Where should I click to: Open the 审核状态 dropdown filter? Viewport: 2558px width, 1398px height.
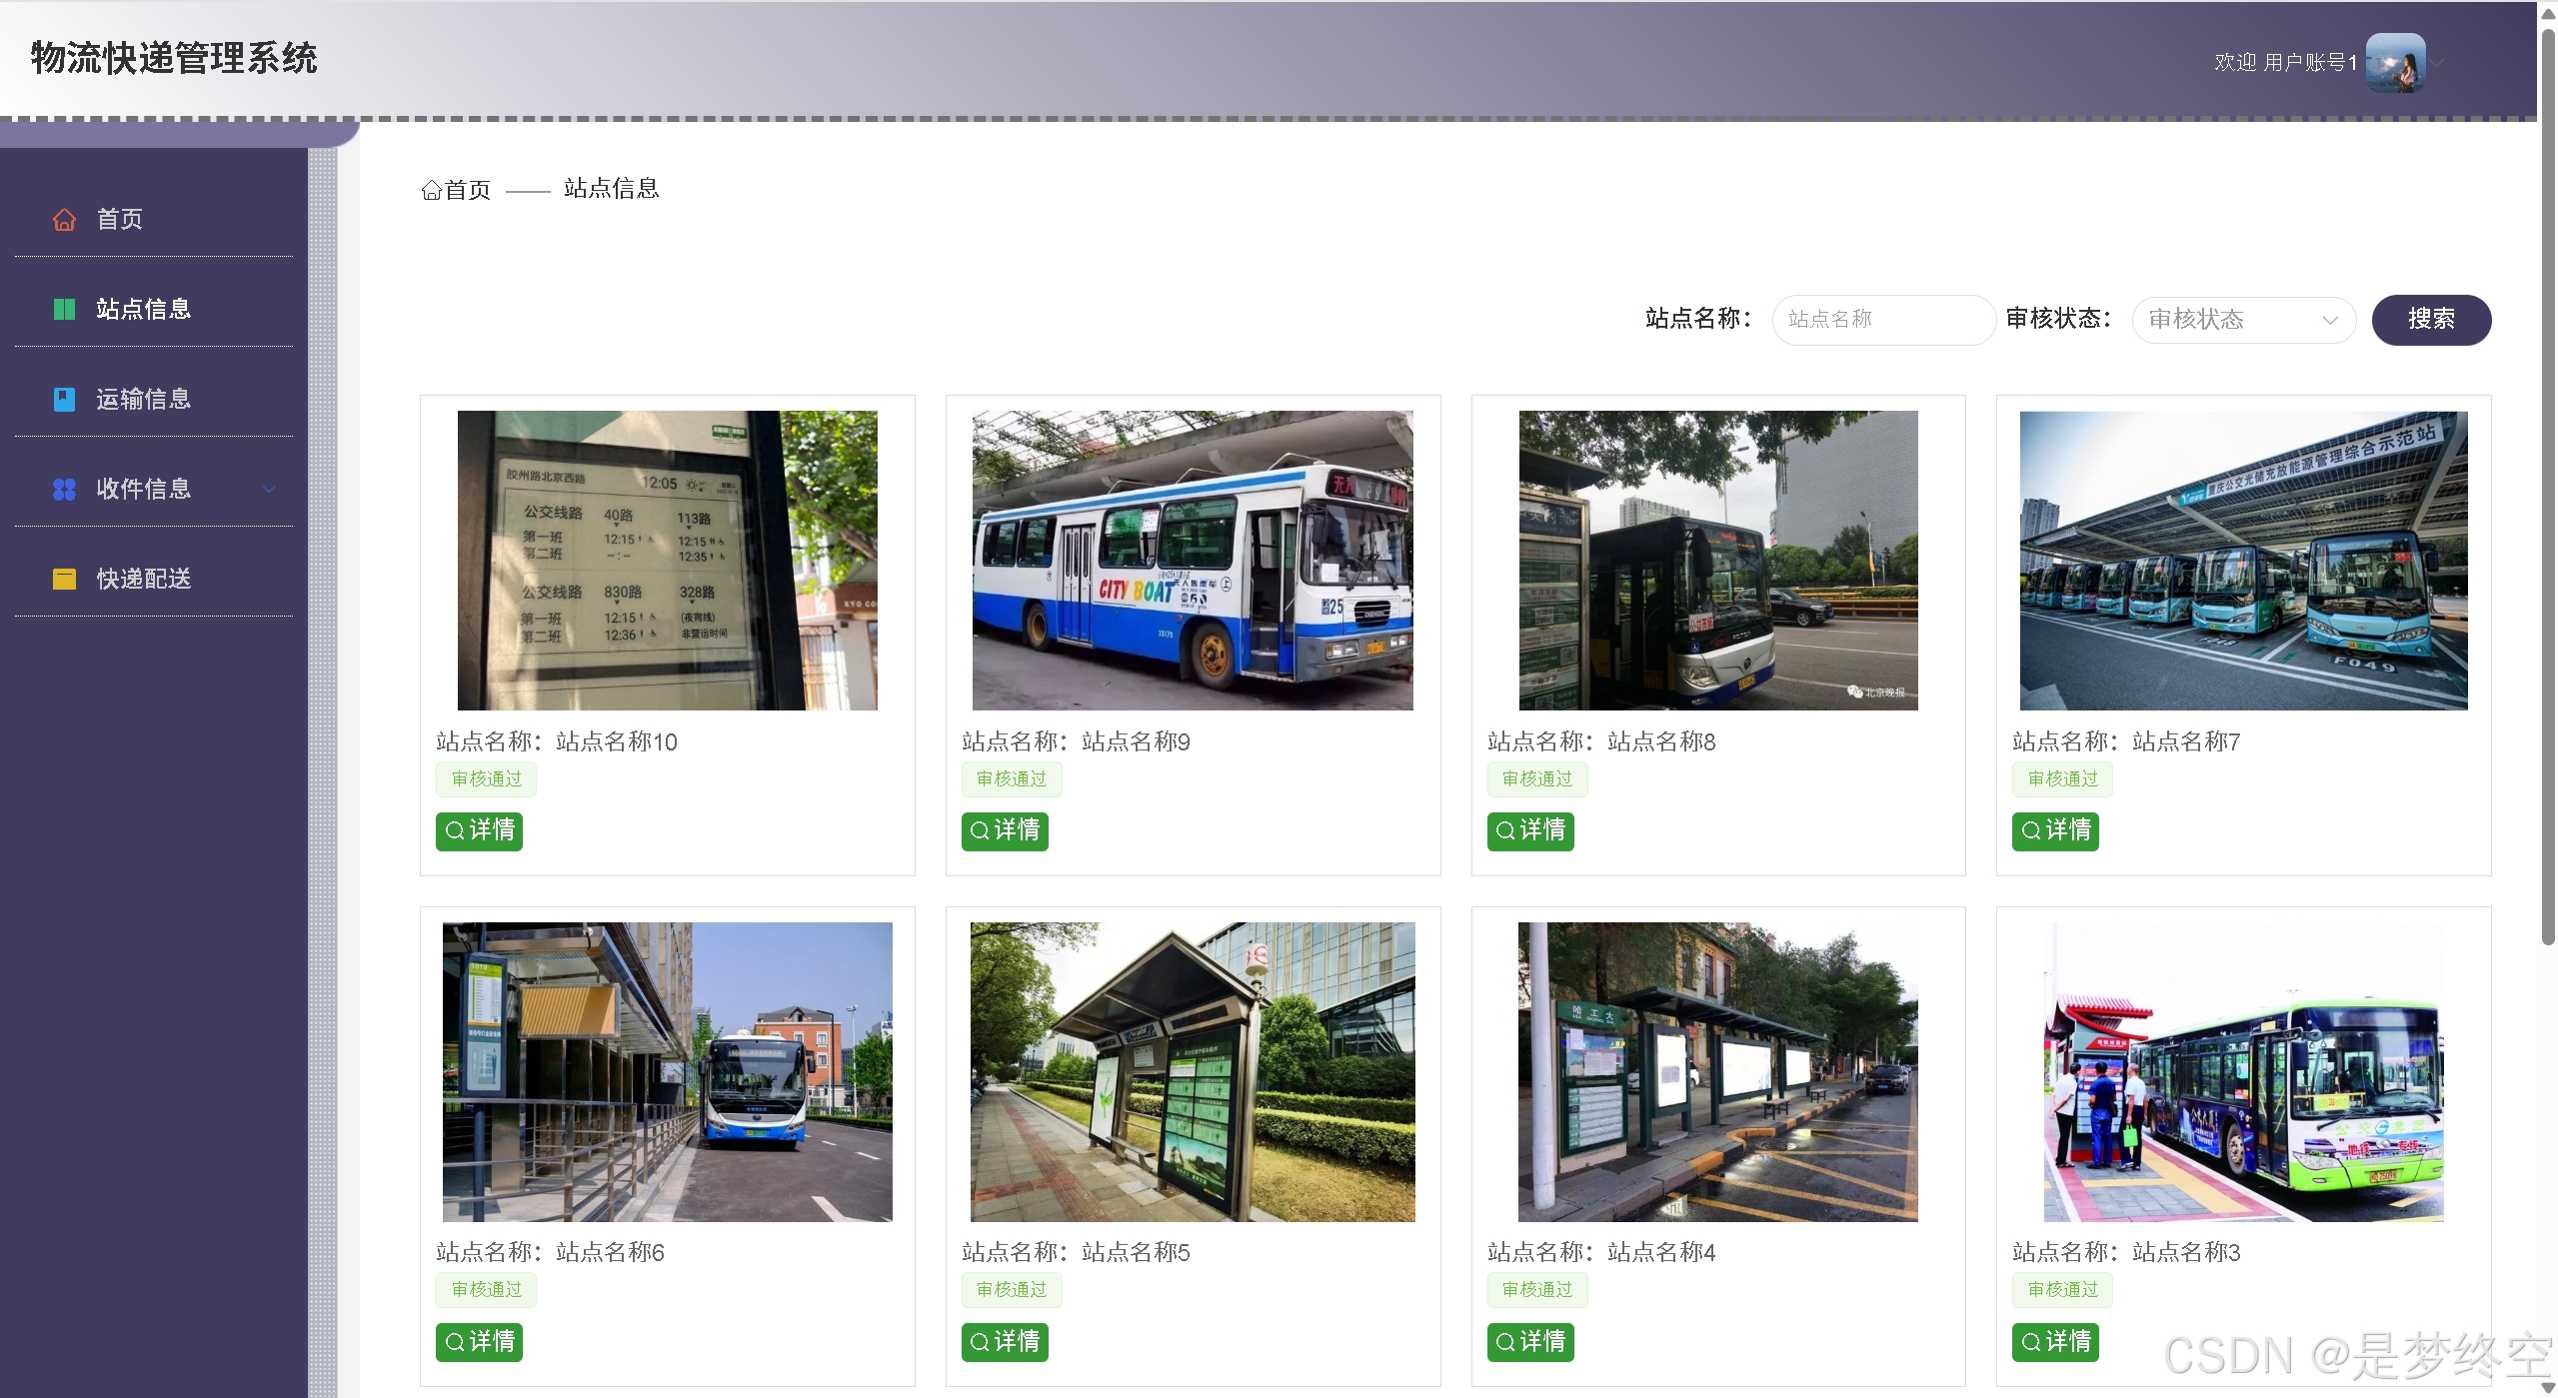(2243, 320)
